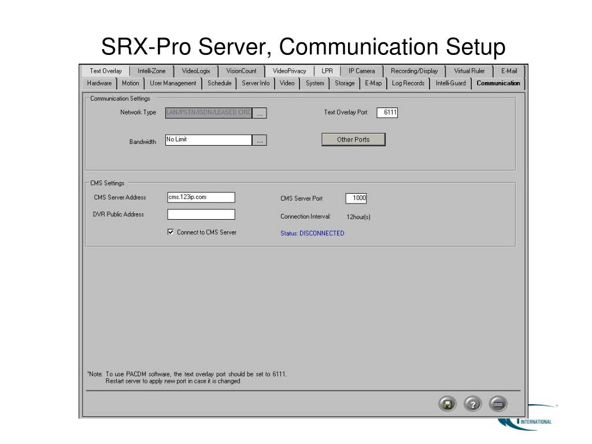Go to the System tab
Image resolution: width=592 pixels, height=444 pixels.
[x=315, y=83]
